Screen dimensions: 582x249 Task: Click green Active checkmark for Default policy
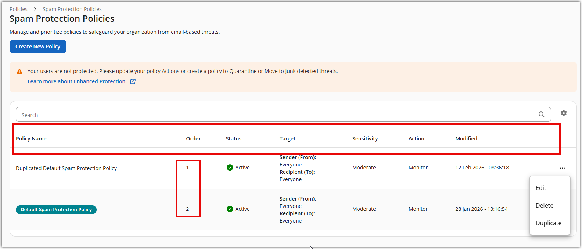coord(230,209)
